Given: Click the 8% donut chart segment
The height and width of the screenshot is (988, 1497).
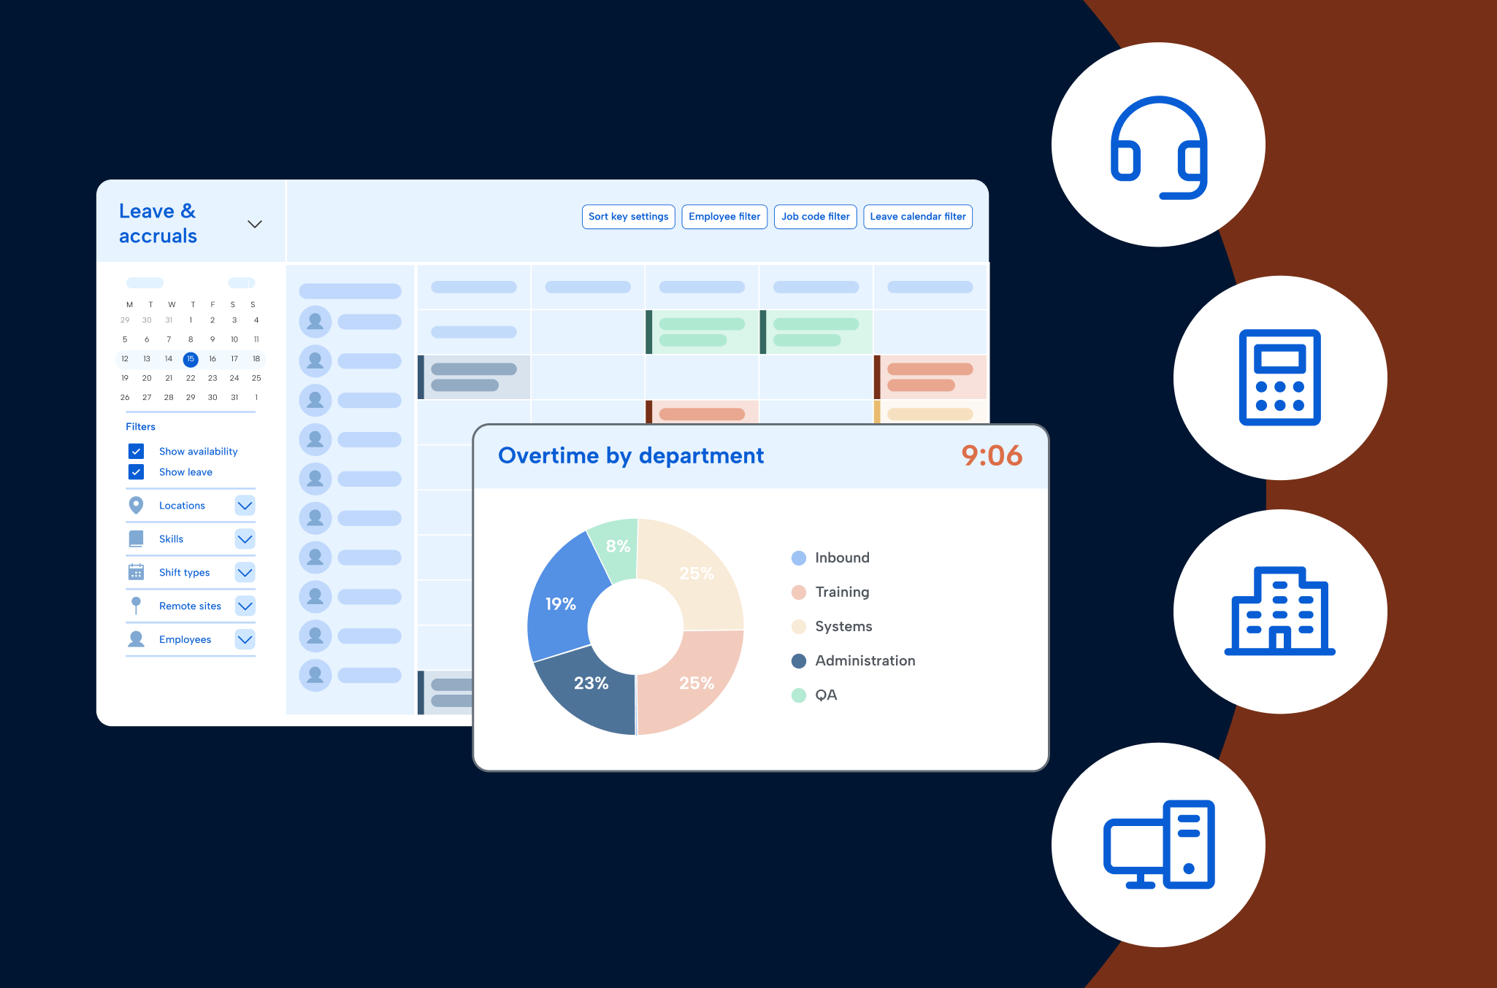Looking at the screenshot, I should pos(618,547).
